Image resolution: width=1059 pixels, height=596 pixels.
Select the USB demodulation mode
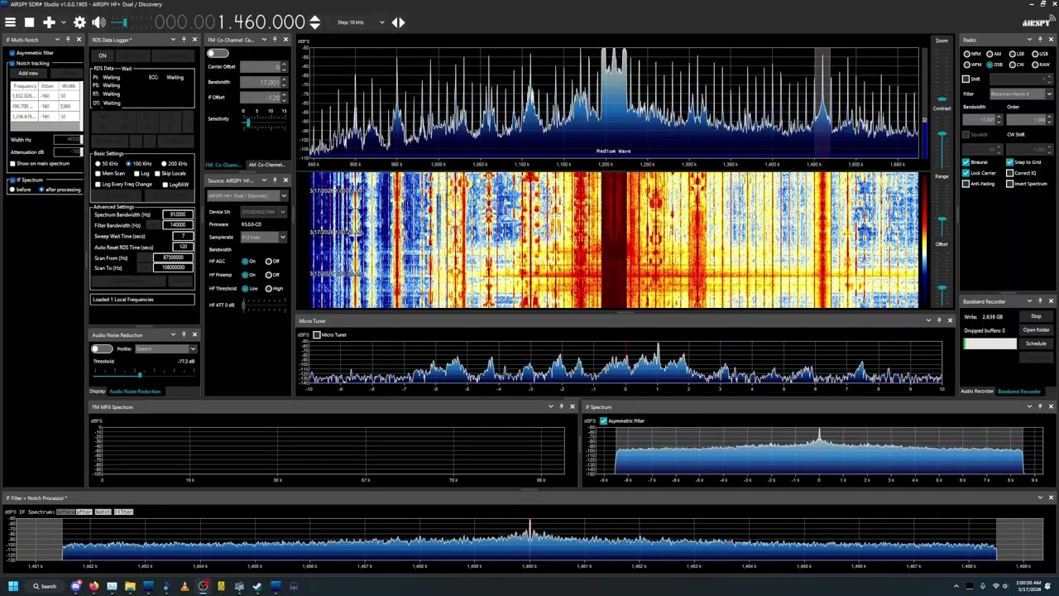(1033, 54)
